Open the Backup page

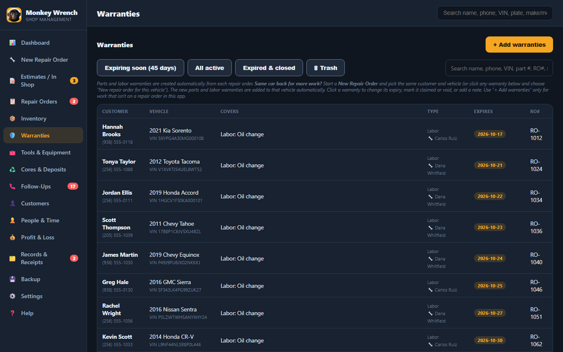pos(43,279)
